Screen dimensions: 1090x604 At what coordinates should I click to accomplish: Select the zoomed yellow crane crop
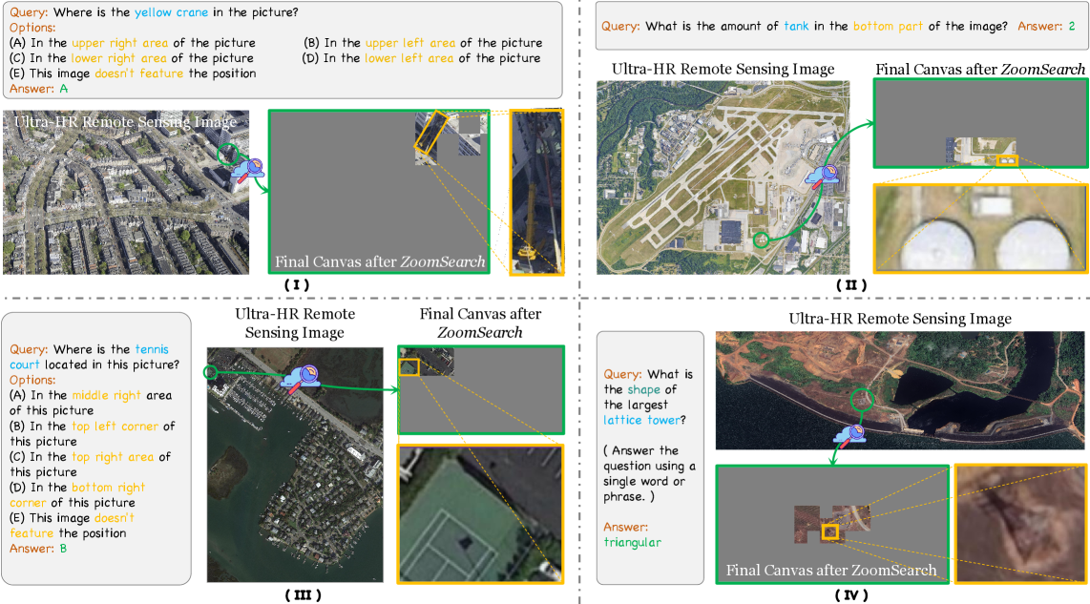click(536, 192)
